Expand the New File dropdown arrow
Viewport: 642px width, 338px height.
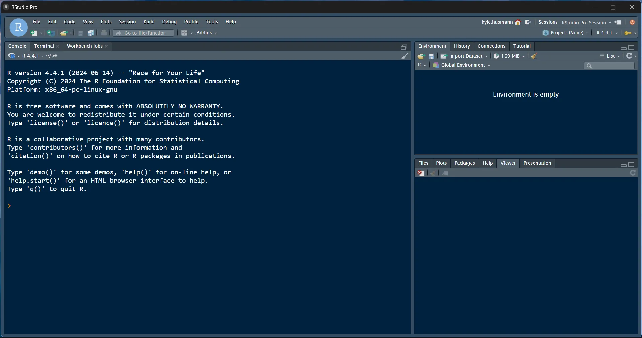41,33
